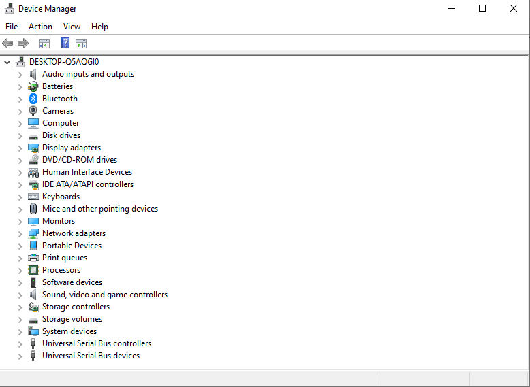
Task: Click the DVD/CD-ROM drives disc icon
Action: tap(33, 160)
